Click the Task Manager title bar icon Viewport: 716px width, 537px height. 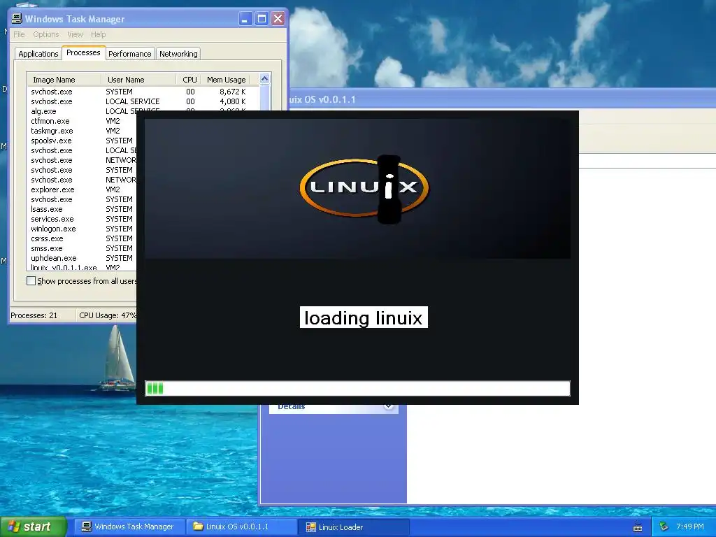pos(17,19)
